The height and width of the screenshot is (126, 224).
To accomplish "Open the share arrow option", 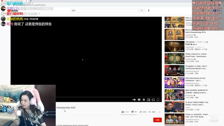I will tap(142, 112).
